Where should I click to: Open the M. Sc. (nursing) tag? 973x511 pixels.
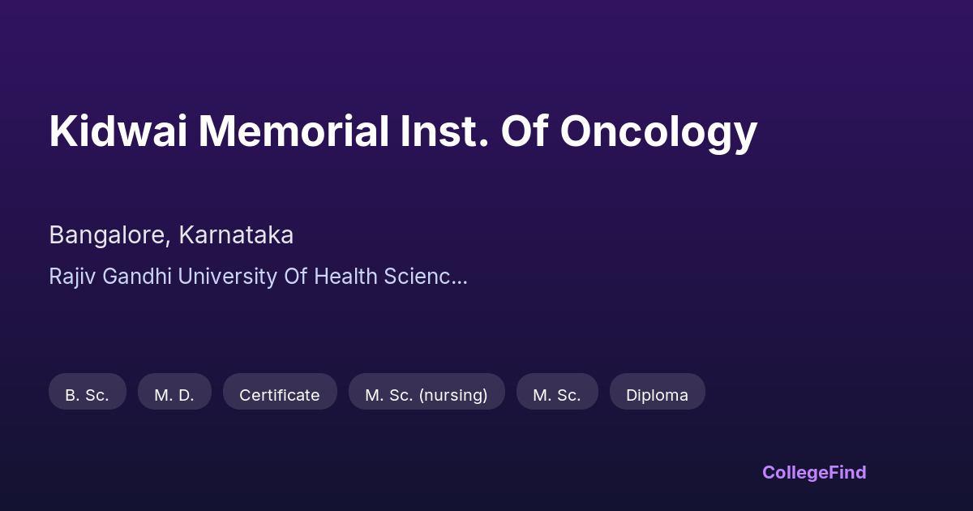[426, 395]
